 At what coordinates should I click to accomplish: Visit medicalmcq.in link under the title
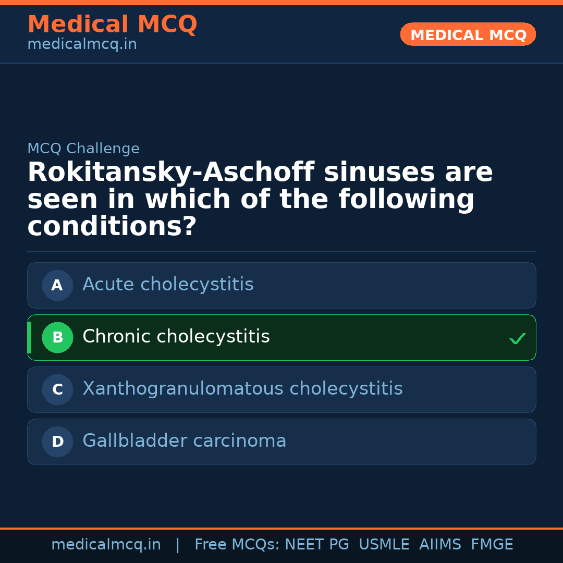(82, 45)
